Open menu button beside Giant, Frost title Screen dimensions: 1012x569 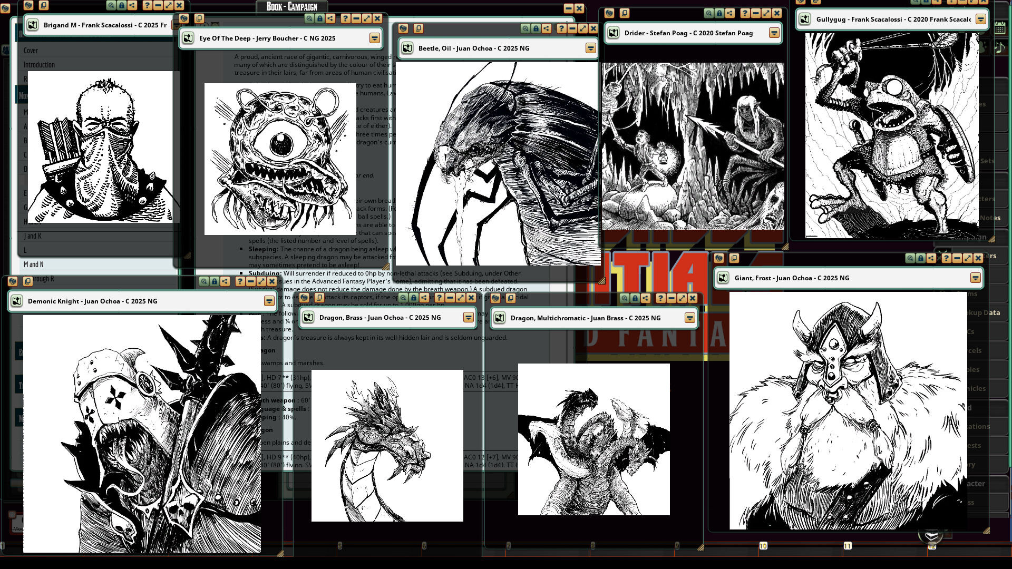pos(975,278)
